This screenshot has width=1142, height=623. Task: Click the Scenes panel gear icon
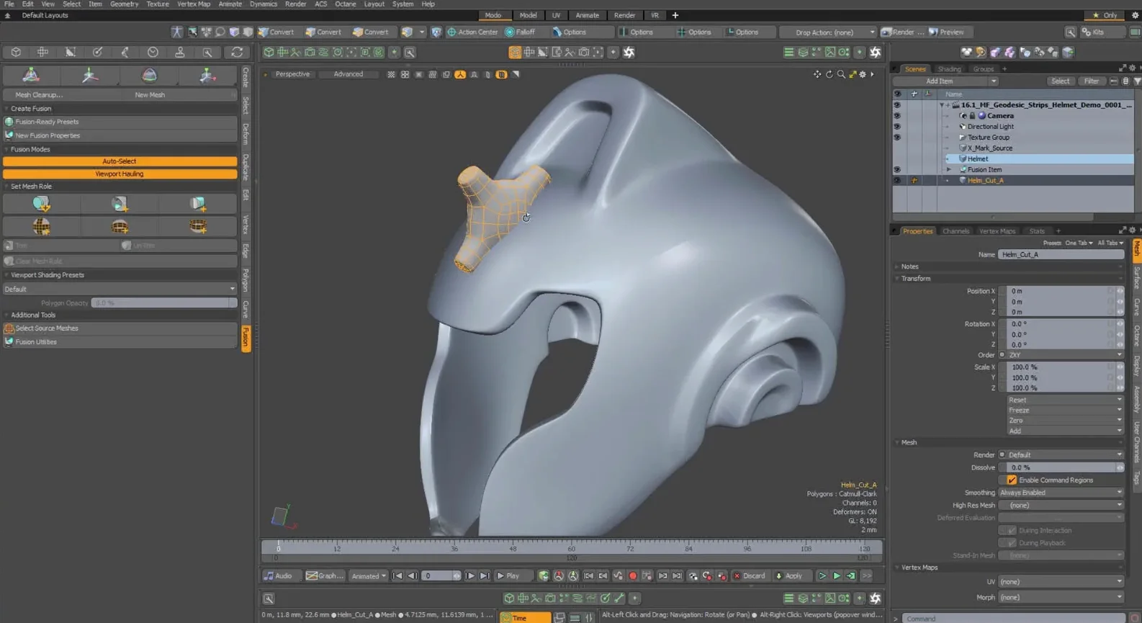1132,68
